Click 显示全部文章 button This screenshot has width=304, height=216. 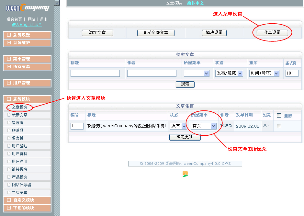[x=156, y=33]
